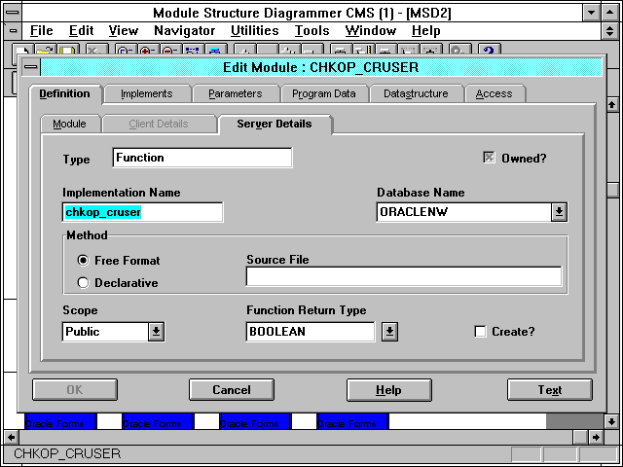Switch to the Program Data tab
The width and height of the screenshot is (623, 467).
pos(324,93)
